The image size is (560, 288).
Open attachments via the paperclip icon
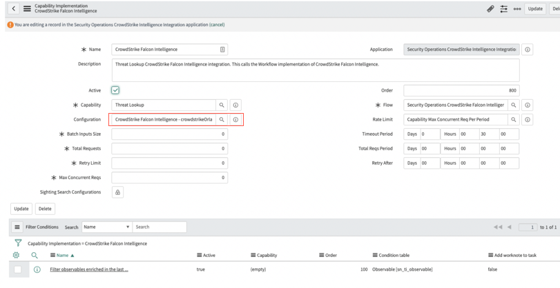[490, 9]
